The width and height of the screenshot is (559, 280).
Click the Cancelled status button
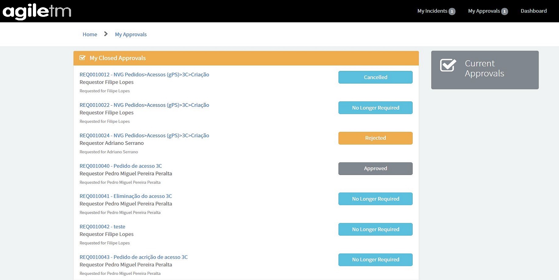click(375, 77)
